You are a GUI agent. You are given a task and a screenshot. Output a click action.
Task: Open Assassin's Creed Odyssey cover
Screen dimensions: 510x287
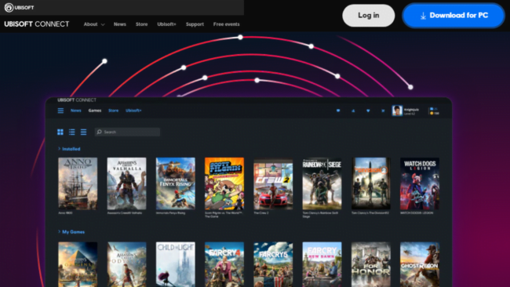click(x=126, y=264)
